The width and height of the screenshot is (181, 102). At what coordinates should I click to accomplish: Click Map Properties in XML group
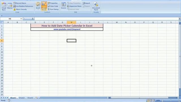click(74, 3)
